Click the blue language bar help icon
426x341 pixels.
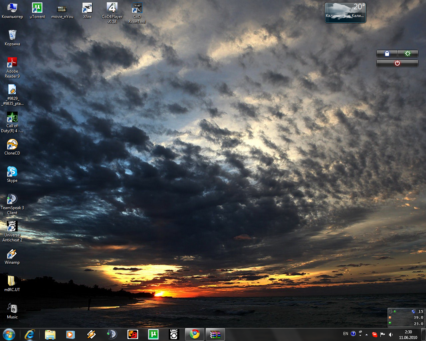353,334
